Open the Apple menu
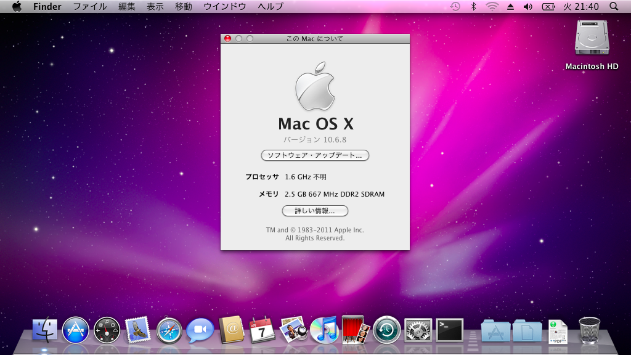 coord(17,6)
